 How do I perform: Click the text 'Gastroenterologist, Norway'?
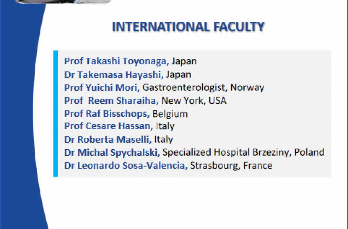click(203, 87)
